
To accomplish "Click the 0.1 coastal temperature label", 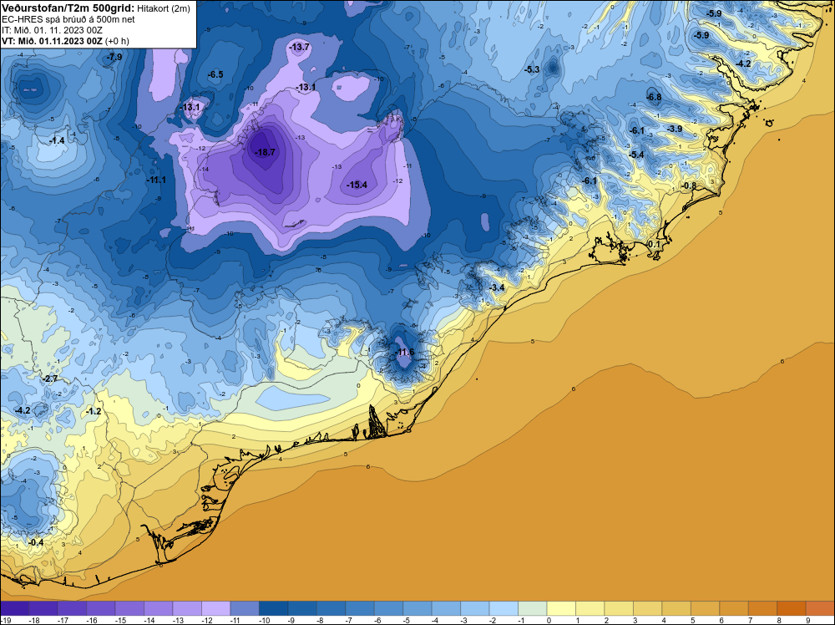I will [654, 244].
